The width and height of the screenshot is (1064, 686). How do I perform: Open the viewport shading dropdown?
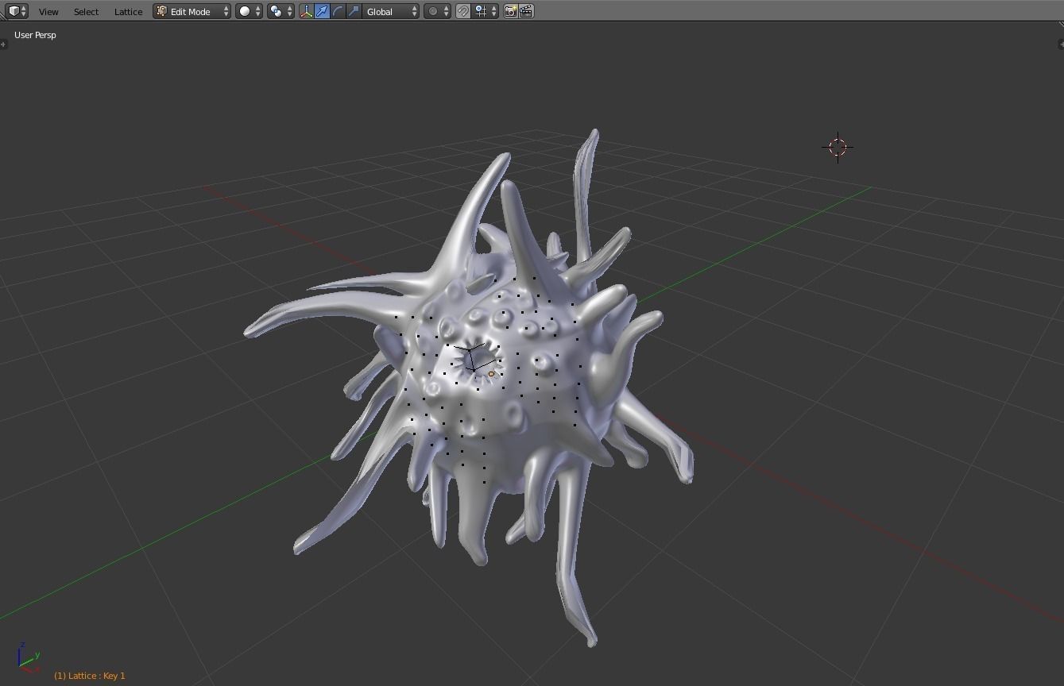click(x=249, y=11)
